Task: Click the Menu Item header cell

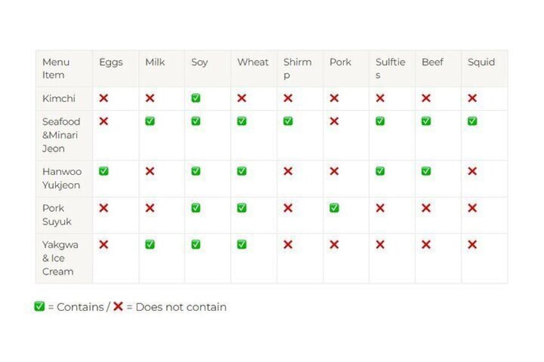Action: (56, 68)
